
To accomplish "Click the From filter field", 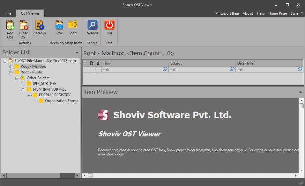I will coord(135,69).
